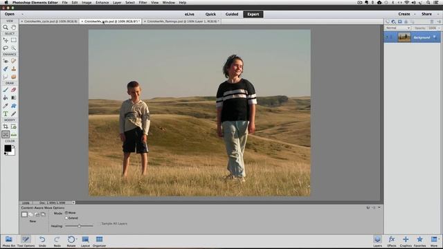The image size is (443, 249).
Task: Expand the document info status arrow
Action: (73, 203)
